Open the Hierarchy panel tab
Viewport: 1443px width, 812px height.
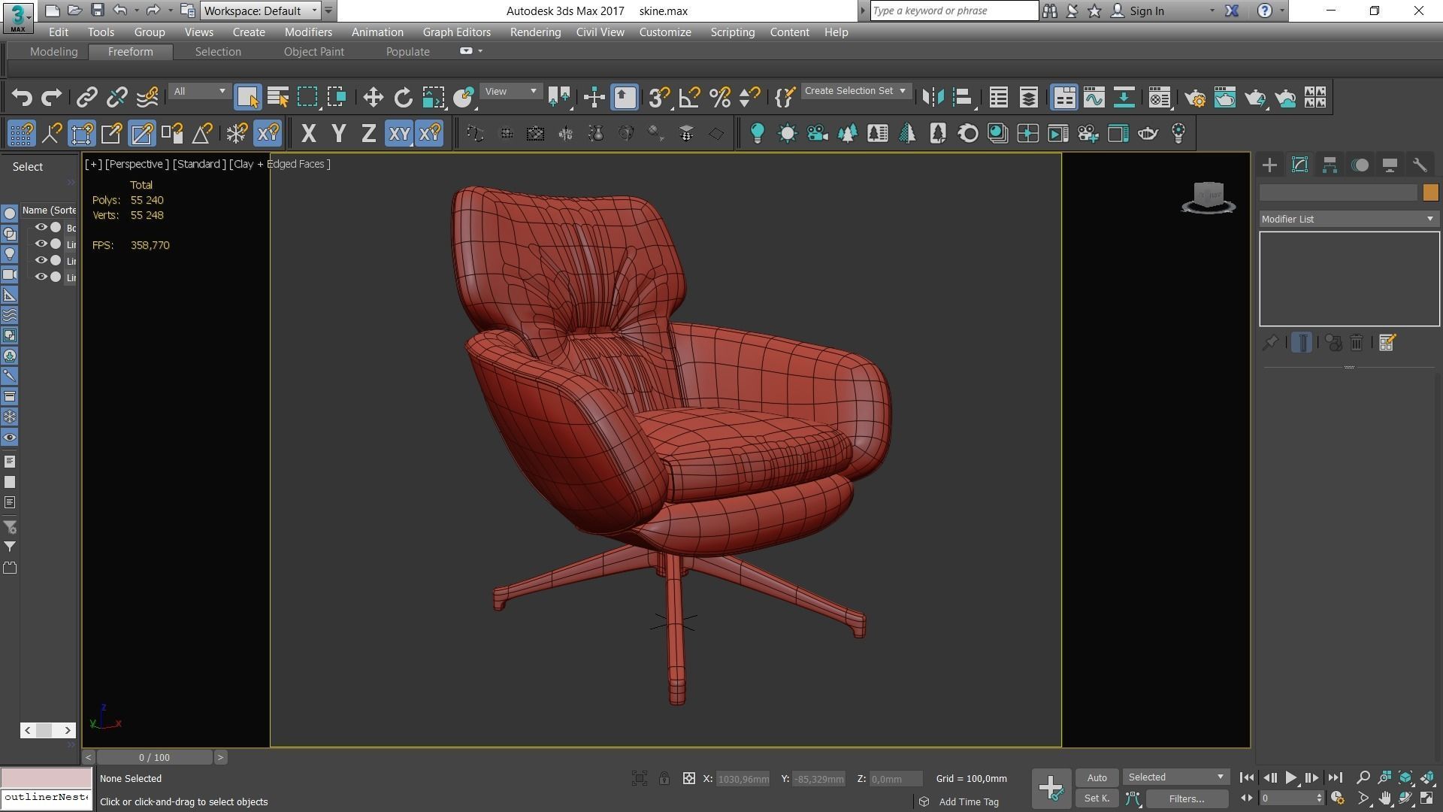tap(1330, 165)
